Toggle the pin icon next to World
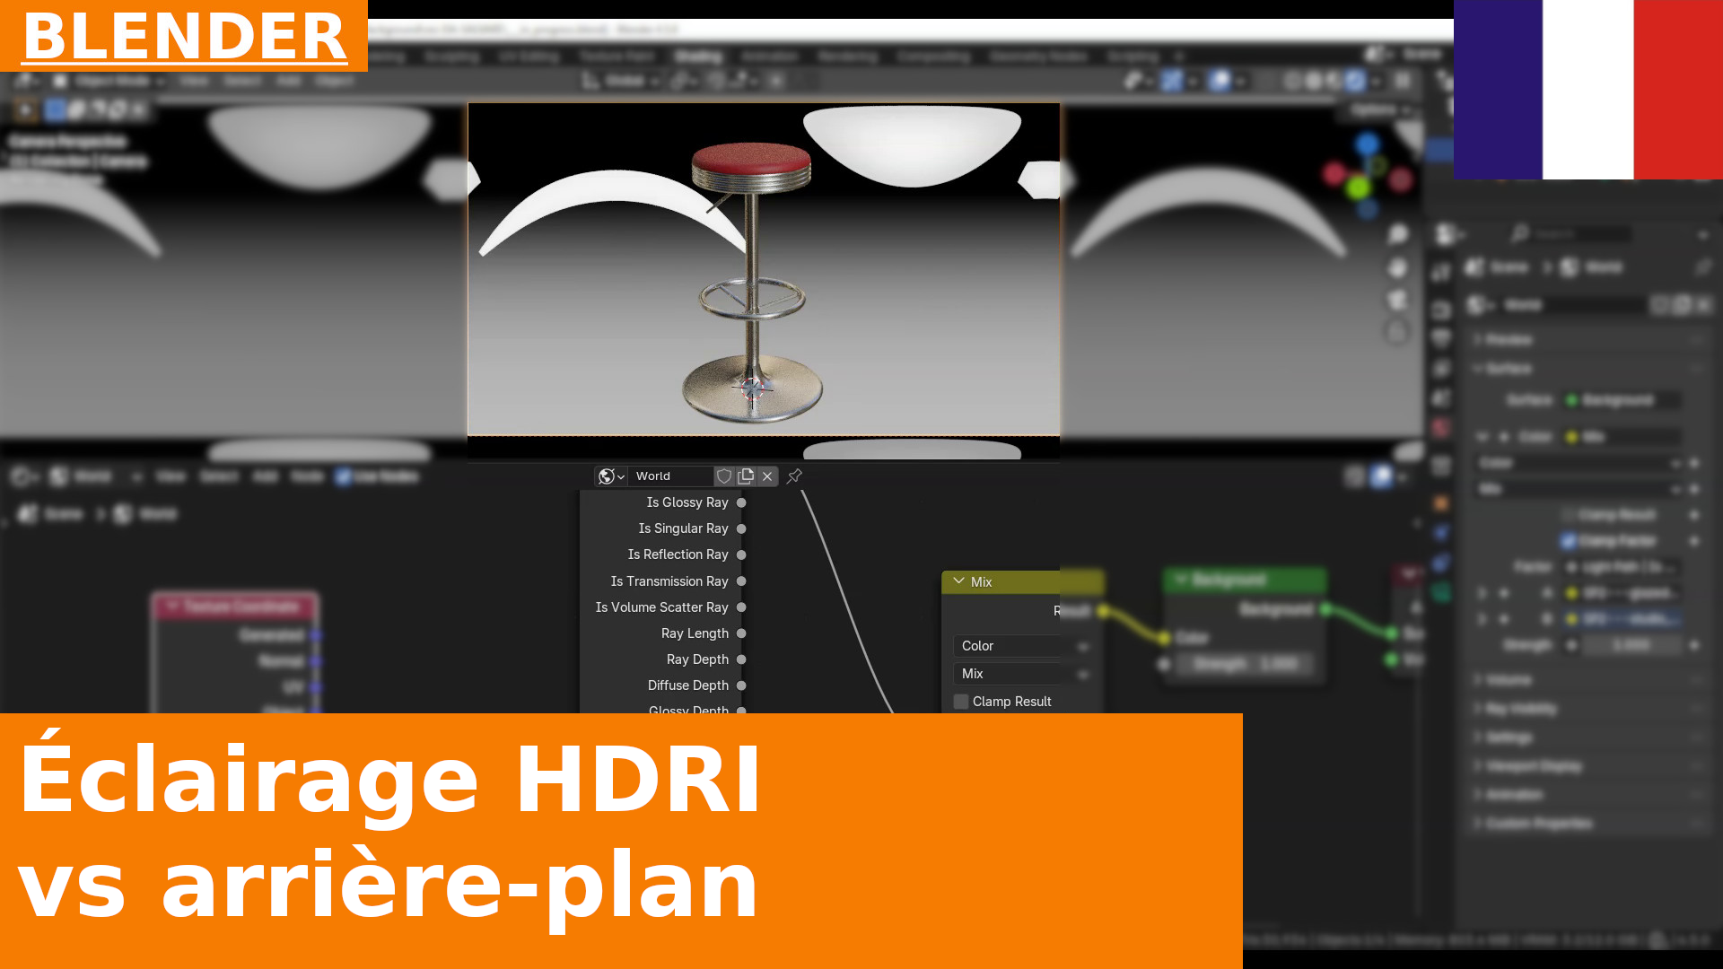 tap(794, 476)
